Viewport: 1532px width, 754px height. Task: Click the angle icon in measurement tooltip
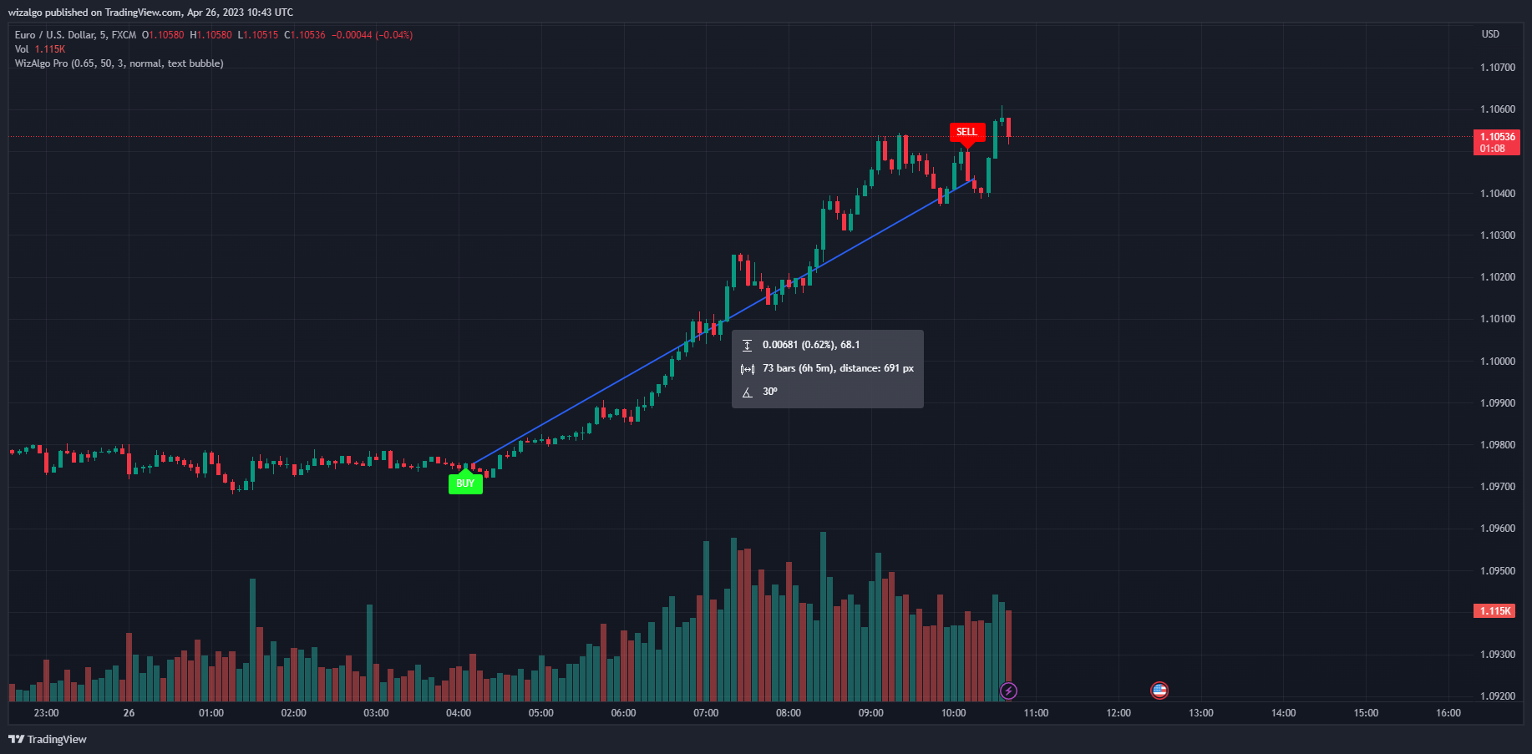747,392
